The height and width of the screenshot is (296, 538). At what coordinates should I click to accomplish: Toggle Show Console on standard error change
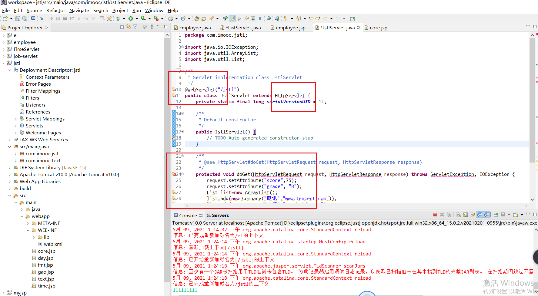[x=486, y=215]
